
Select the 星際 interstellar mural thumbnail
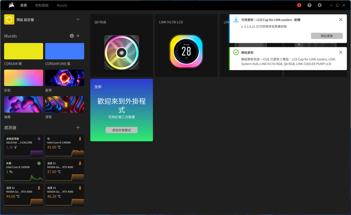pos(65,78)
